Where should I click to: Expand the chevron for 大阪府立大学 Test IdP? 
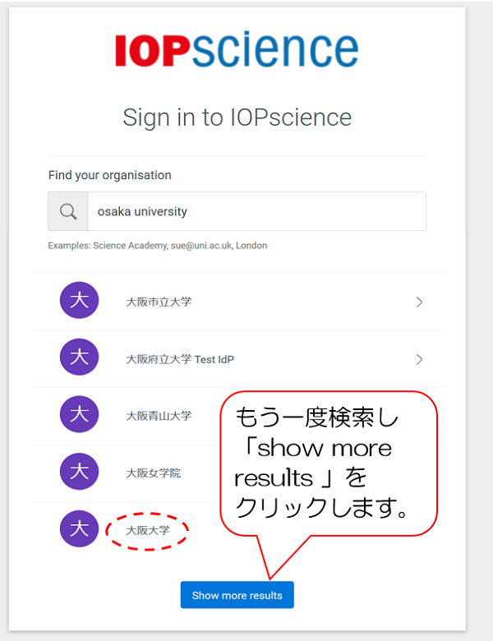click(x=419, y=359)
